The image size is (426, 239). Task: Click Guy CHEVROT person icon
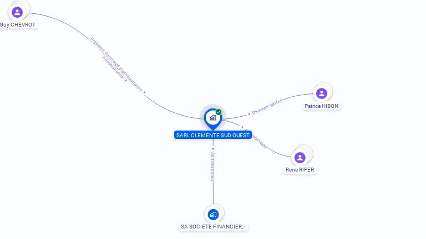(x=17, y=12)
